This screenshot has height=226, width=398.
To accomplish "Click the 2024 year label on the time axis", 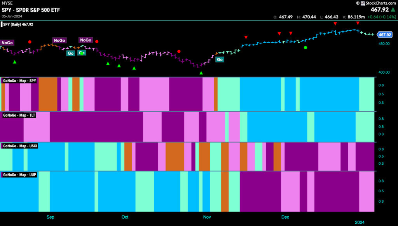I will click(x=360, y=223).
